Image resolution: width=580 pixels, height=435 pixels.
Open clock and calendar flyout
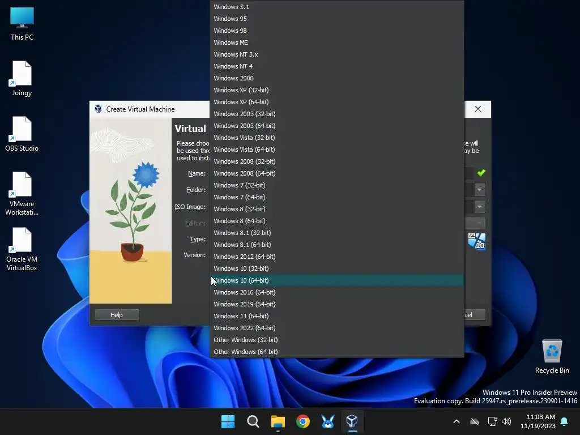[538, 421]
